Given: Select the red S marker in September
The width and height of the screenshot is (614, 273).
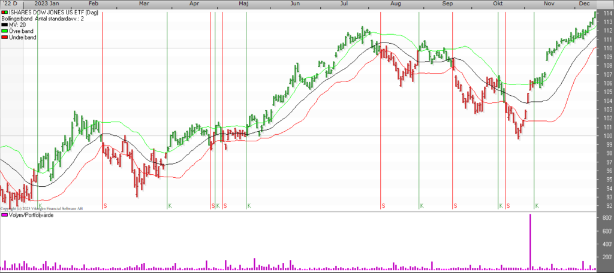Looking at the screenshot, I should (455, 206).
